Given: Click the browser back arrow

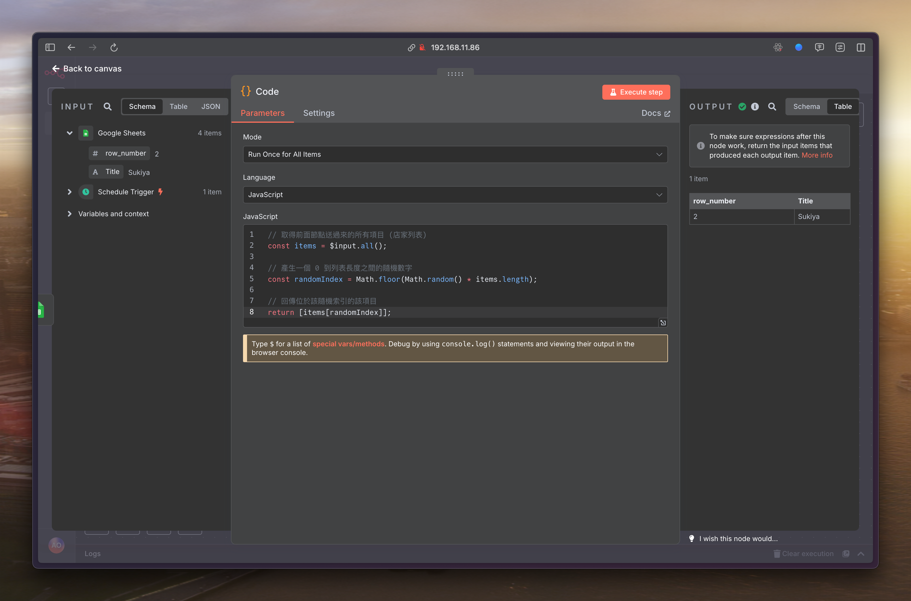Looking at the screenshot, I should click(71, 48).
